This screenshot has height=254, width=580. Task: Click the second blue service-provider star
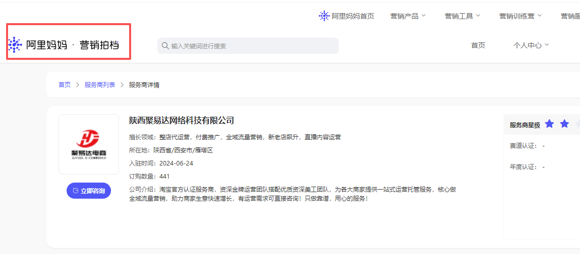coord(564,124)
